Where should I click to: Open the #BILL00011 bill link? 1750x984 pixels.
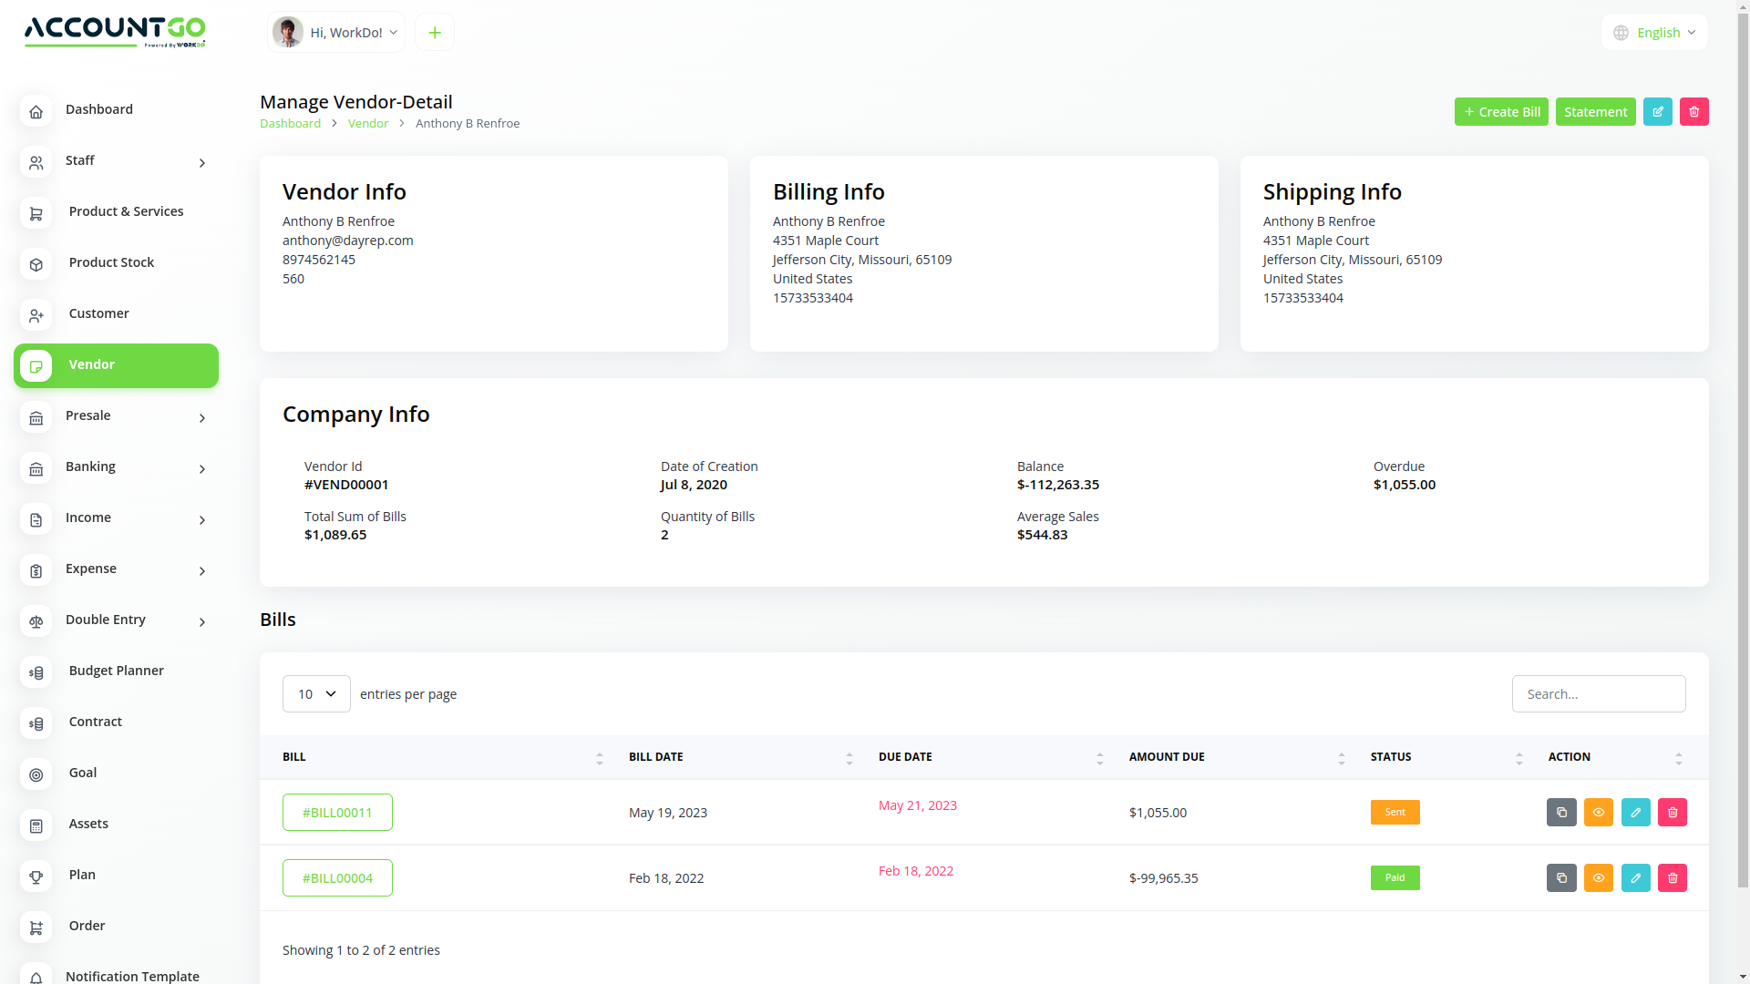337,813
